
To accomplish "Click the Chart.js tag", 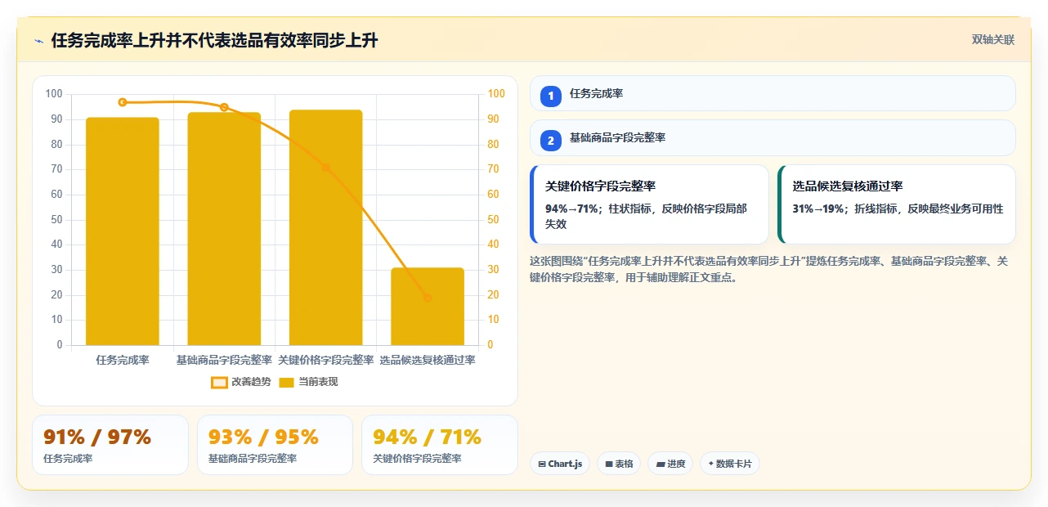I will tap(560, 464).
